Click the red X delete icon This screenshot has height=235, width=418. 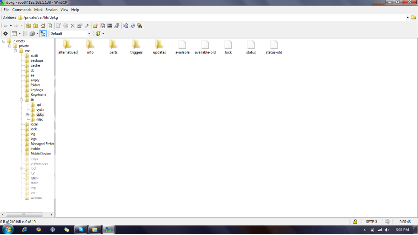click(73, 26)
